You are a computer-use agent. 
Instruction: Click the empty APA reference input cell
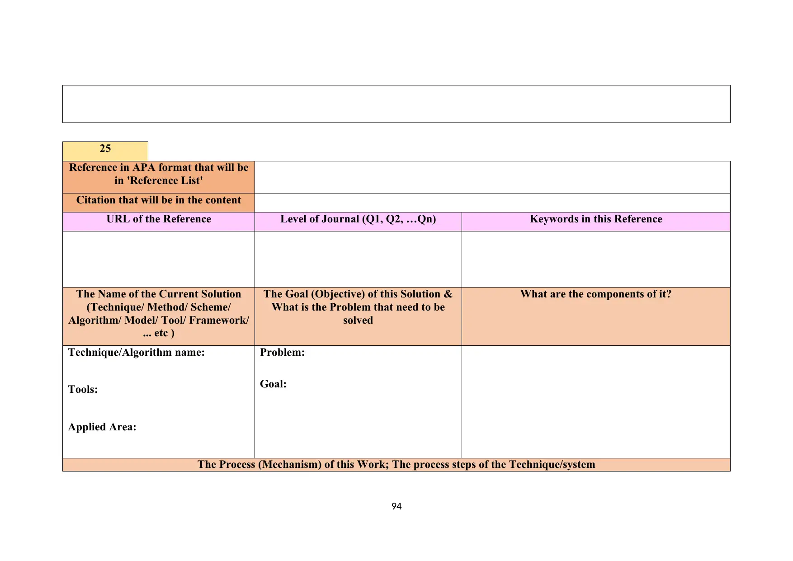coord(492,177)
